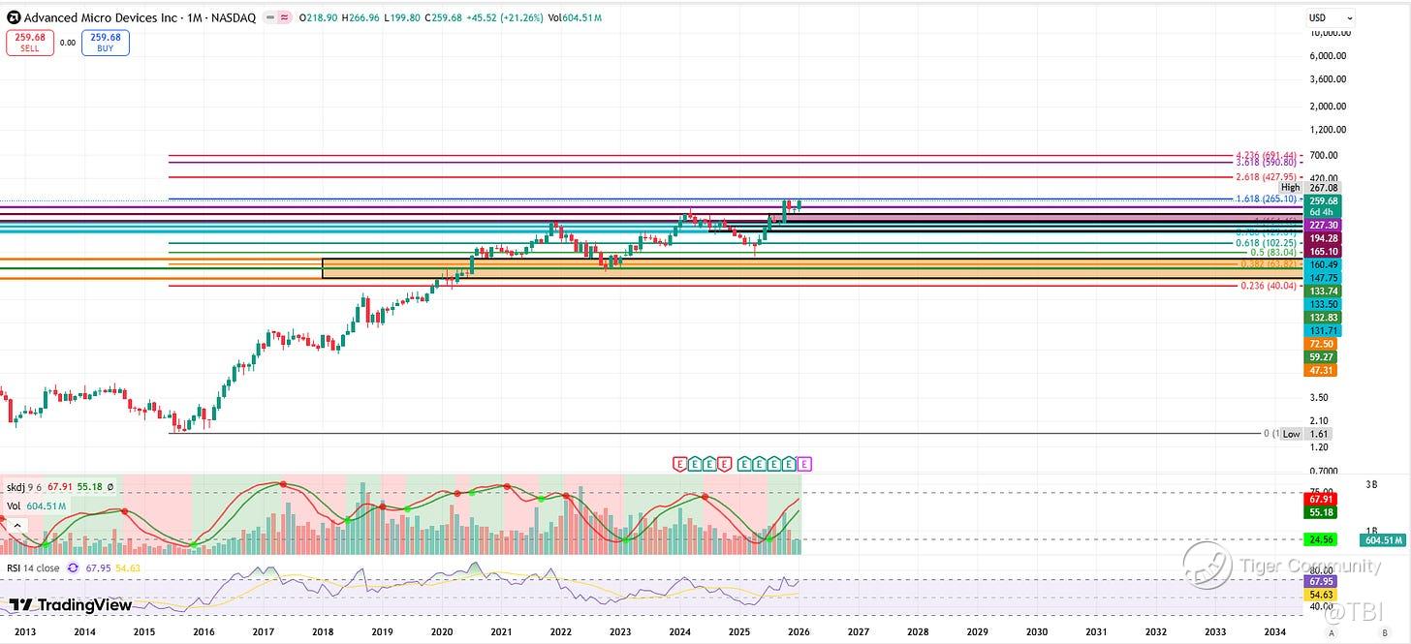Click the 4.236 (691.44) Fibonacci level label
The image size is (1411, 644).
1269,155
